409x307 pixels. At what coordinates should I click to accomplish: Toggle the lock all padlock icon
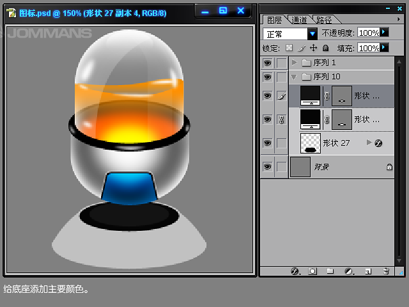click(x=325, y=48)
